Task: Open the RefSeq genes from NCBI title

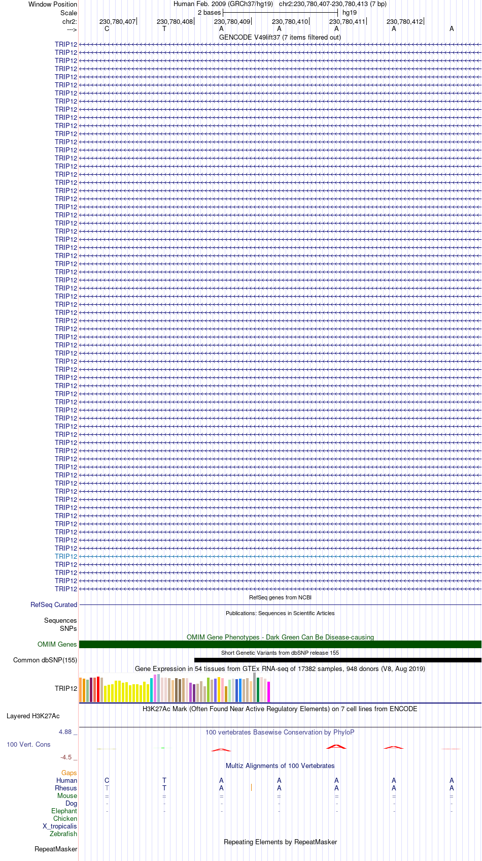Action: coord(280,597)
